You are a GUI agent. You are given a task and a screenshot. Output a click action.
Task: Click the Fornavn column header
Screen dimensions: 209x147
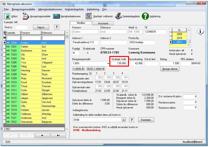31,33
